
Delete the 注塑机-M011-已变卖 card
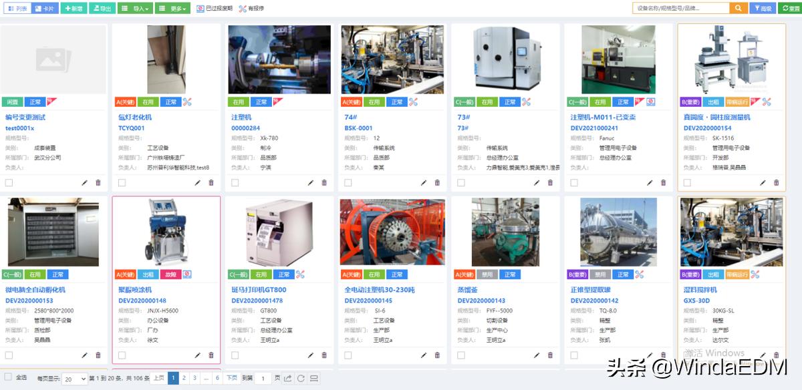663,182
